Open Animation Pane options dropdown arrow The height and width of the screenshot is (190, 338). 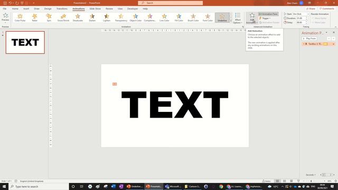(326, 33)
